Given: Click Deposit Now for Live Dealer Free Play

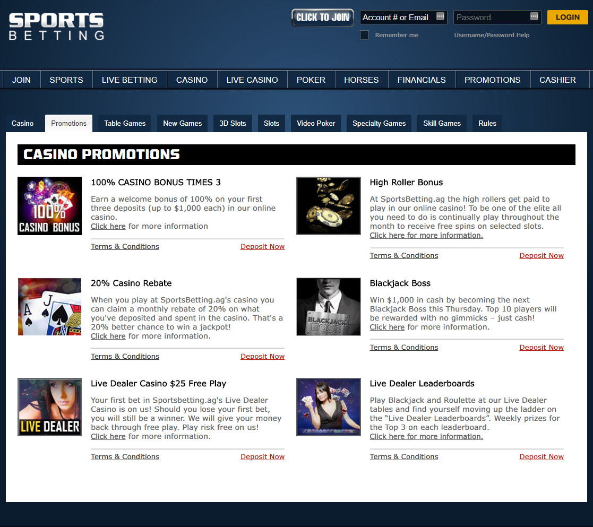Looking at the screenshot, I should (x=262, y=457).
